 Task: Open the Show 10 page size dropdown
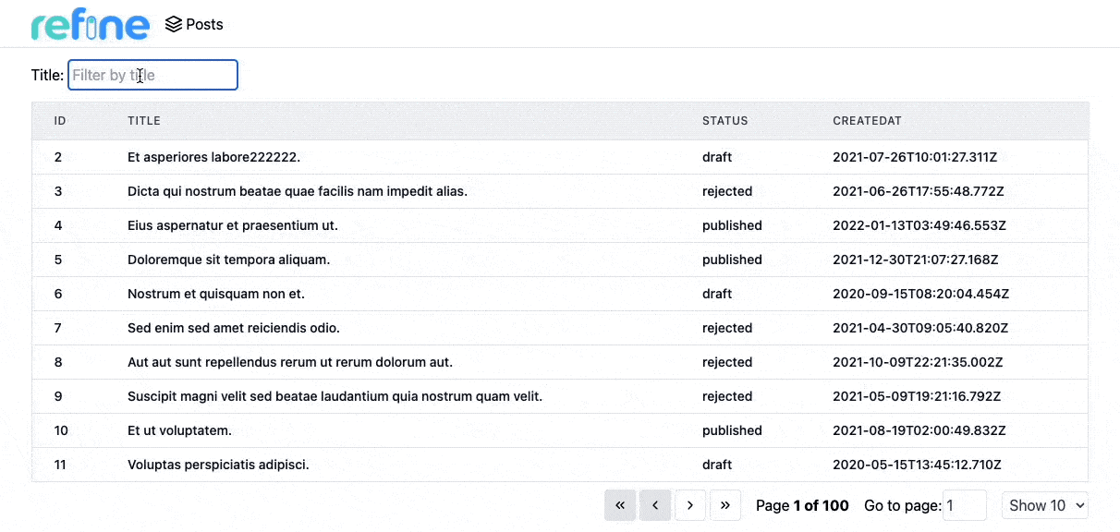coord(1044,505)
